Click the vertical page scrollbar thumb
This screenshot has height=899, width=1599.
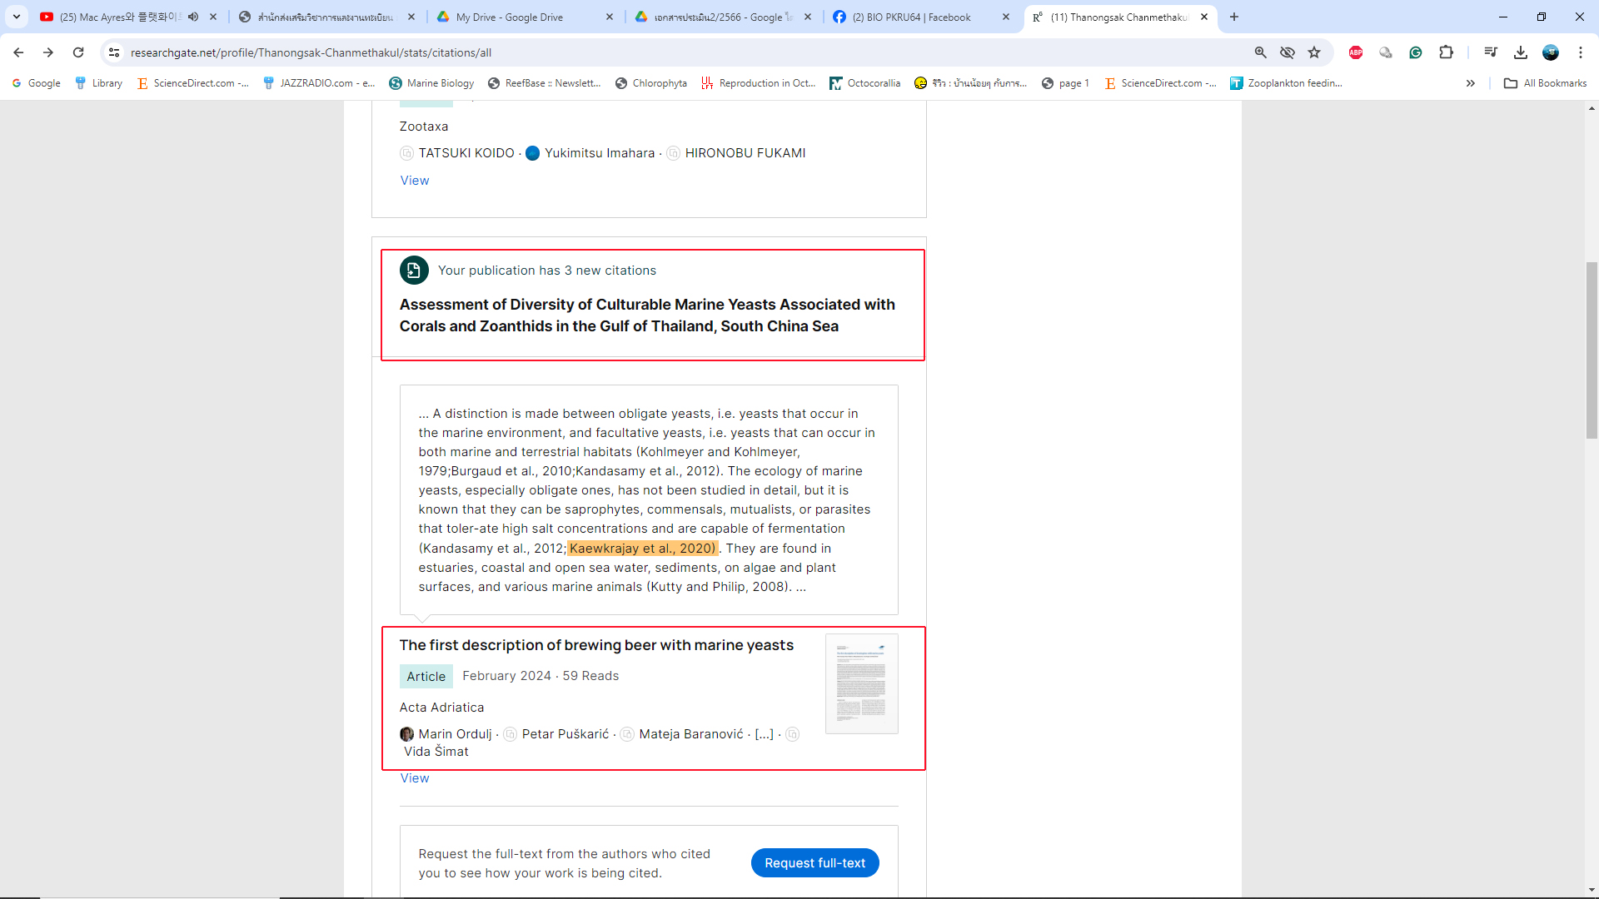pyautogui.click(x=1592, y=350)
